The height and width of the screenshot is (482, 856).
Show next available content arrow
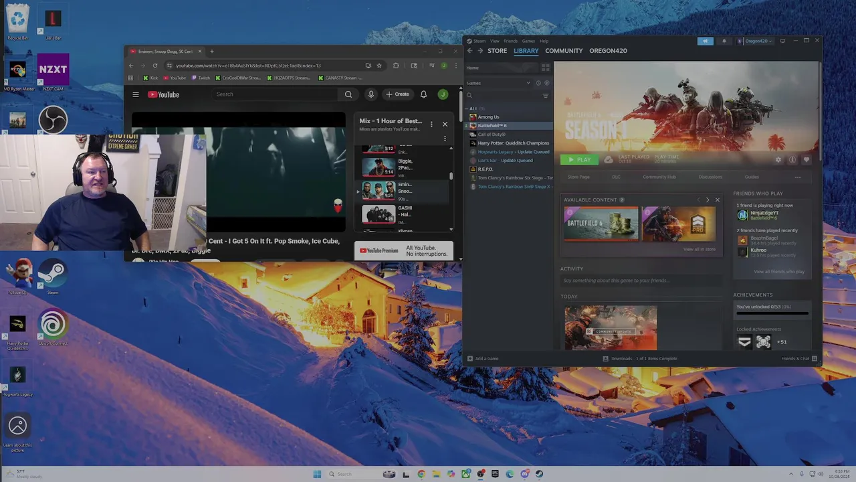tap(708, 200)
